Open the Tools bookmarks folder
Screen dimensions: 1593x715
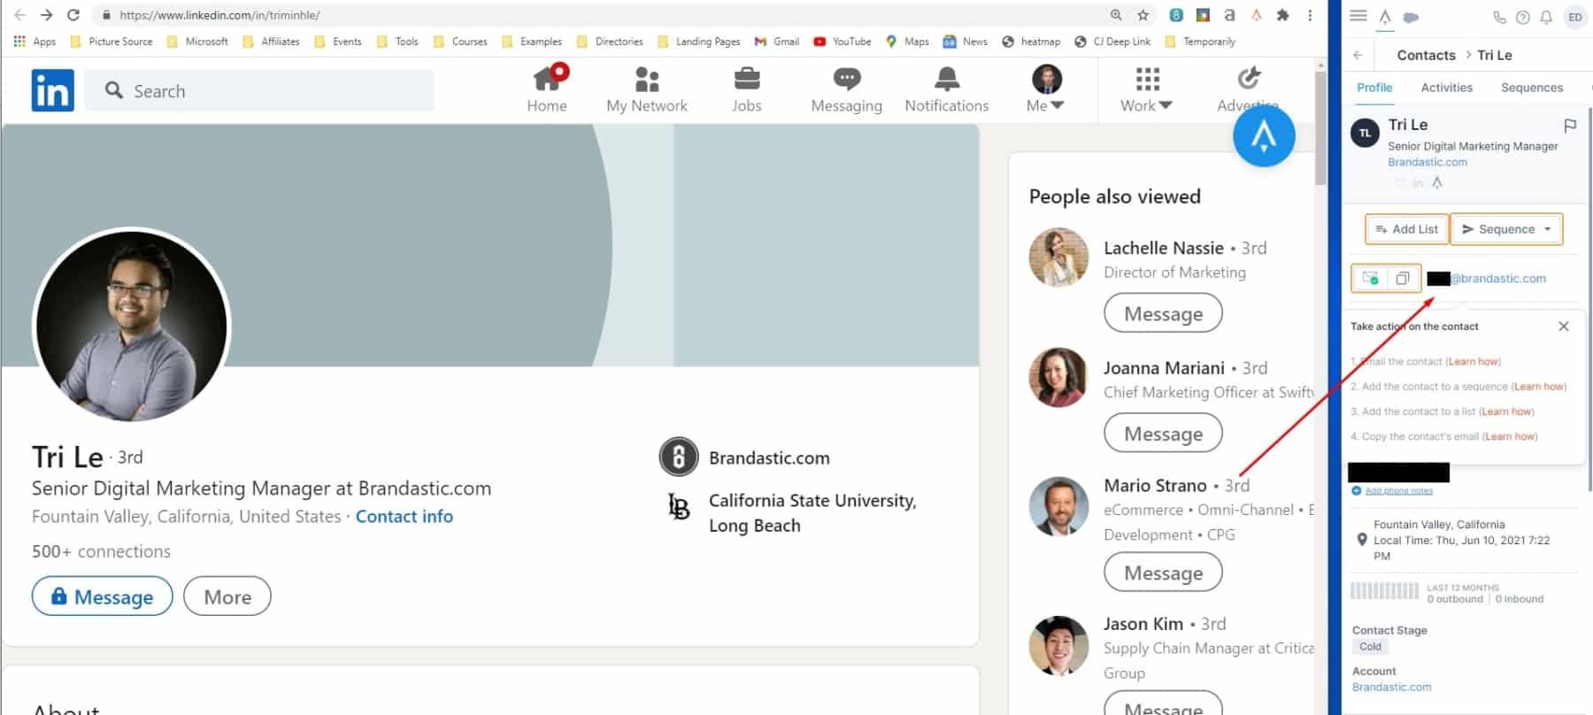(x=397, y=42)
